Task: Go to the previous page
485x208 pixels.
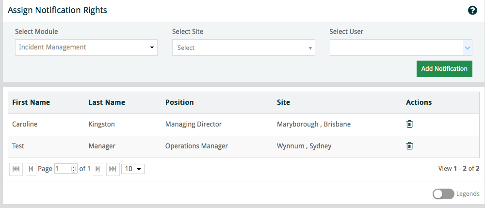Action: [31, 169]
